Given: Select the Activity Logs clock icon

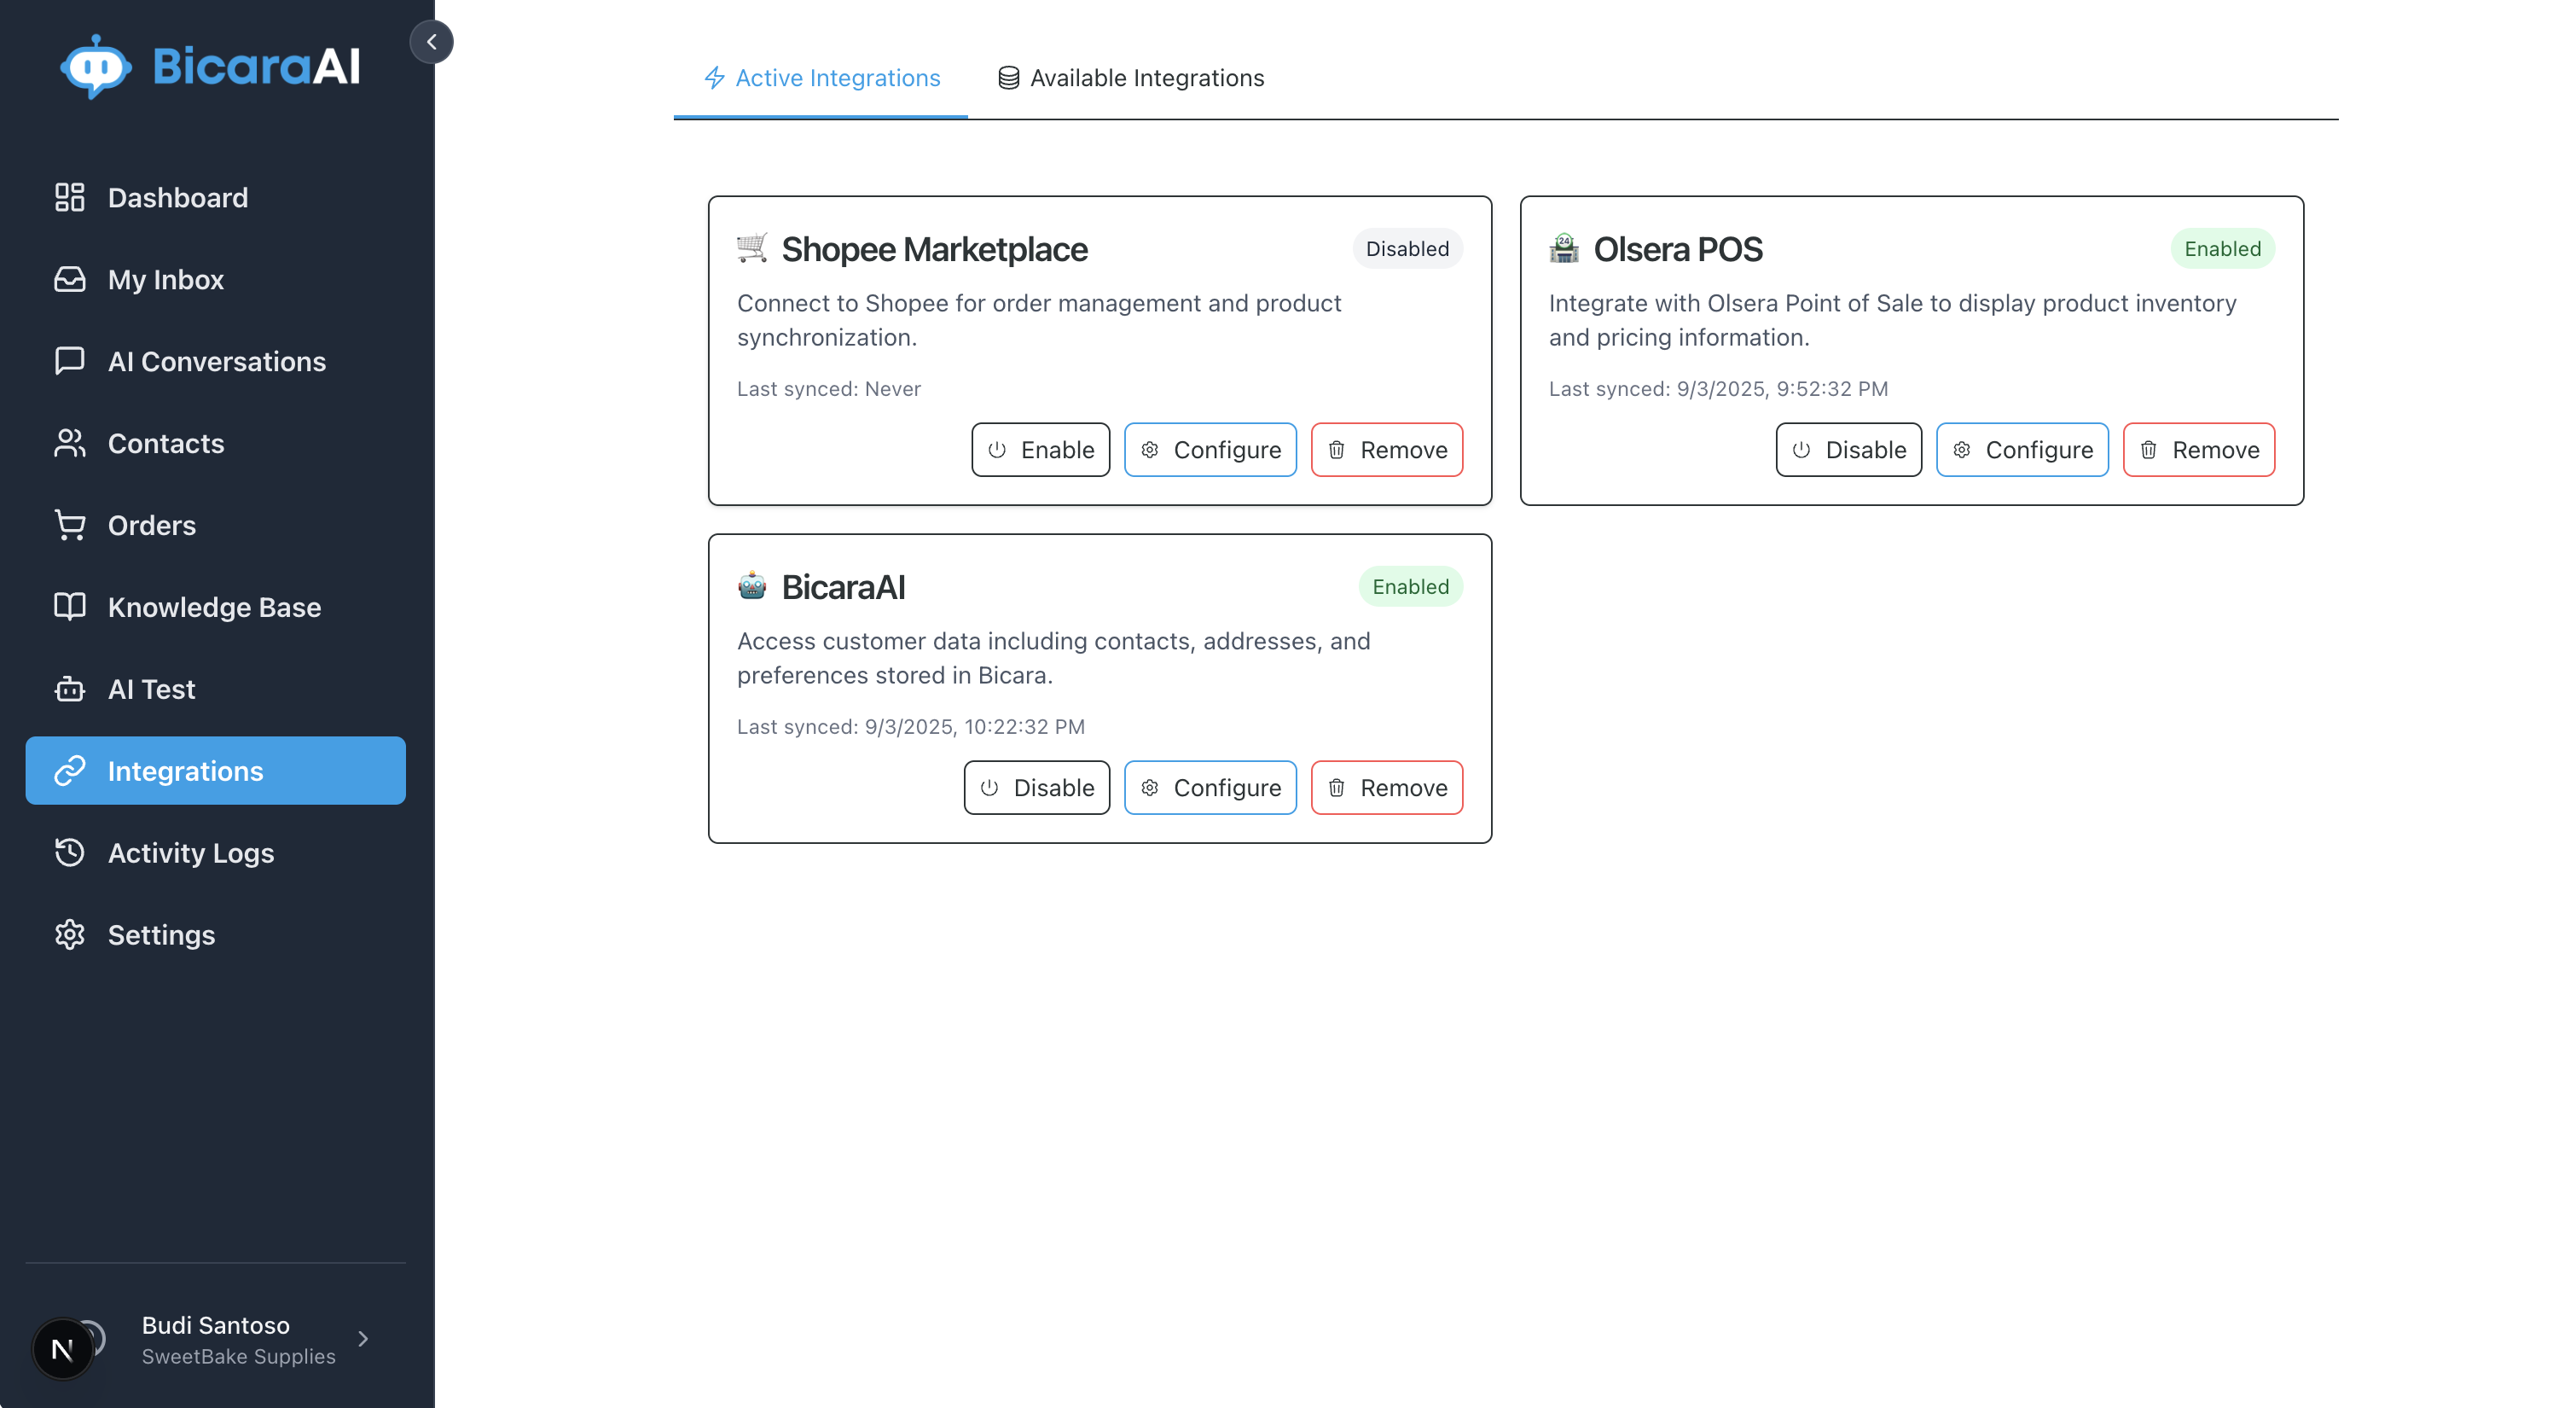Looking at the screenshot, I should coord(68,852).
